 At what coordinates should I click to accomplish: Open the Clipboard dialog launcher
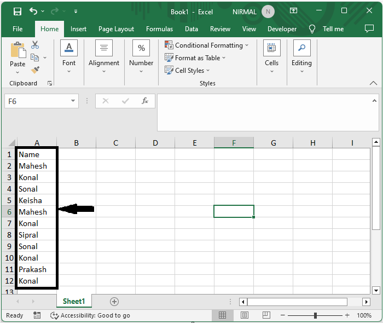tap(50, 83)
